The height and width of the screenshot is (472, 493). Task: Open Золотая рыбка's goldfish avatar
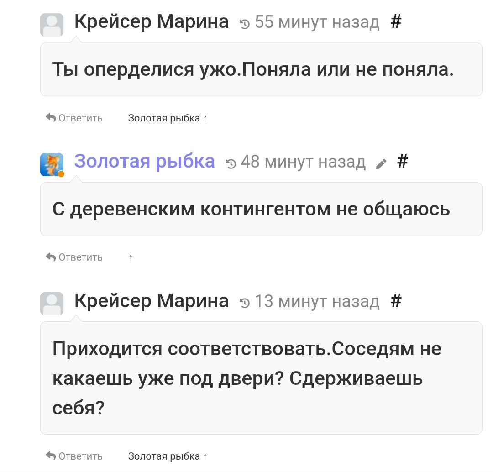point(52,164)
